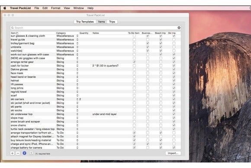
Task: Open the Help menu
Action: 90,8
